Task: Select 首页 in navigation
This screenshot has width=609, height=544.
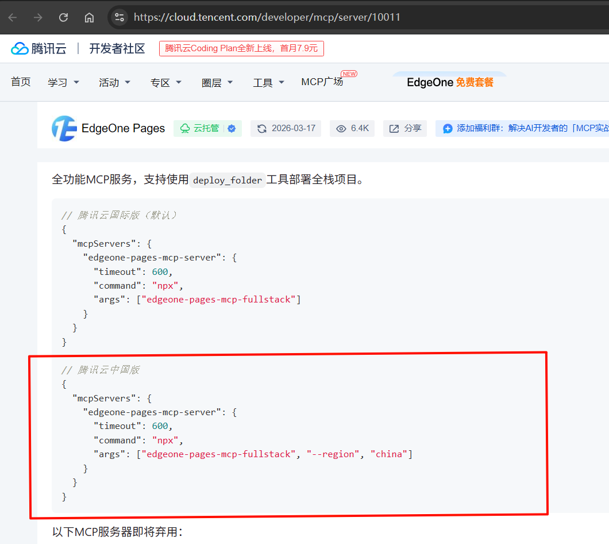Action: (21, 82)
